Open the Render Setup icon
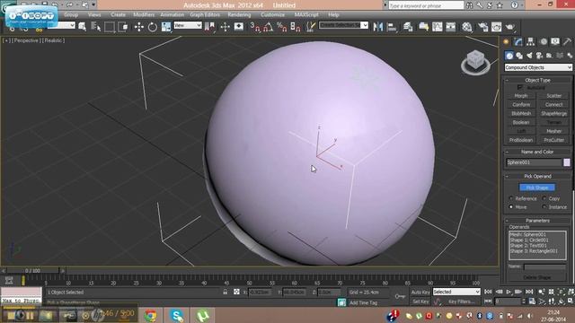The image size is (575, 323). [x=483, y=27]
